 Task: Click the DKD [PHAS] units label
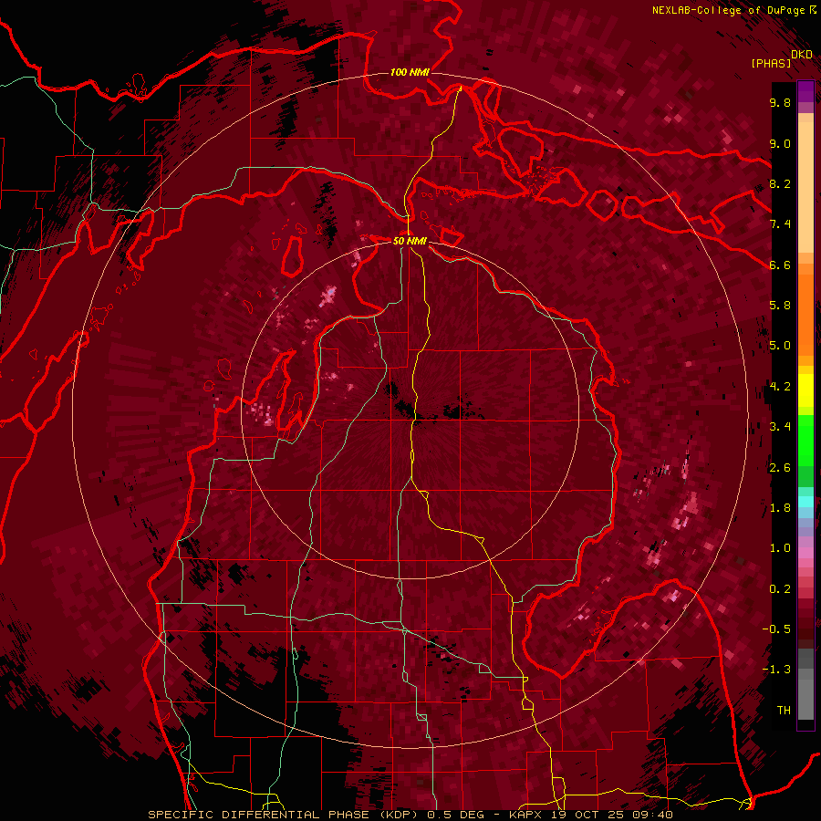782,58
